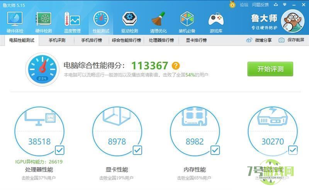Switch to 手机排行榜 tab
Screen dimensions: 309x190
(x=92, y=40)
